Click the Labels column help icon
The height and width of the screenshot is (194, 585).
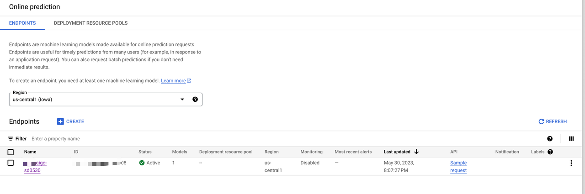click(x=550, y=152)
